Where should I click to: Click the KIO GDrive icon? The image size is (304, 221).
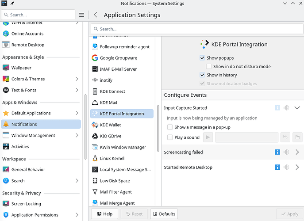click(95, 136)
